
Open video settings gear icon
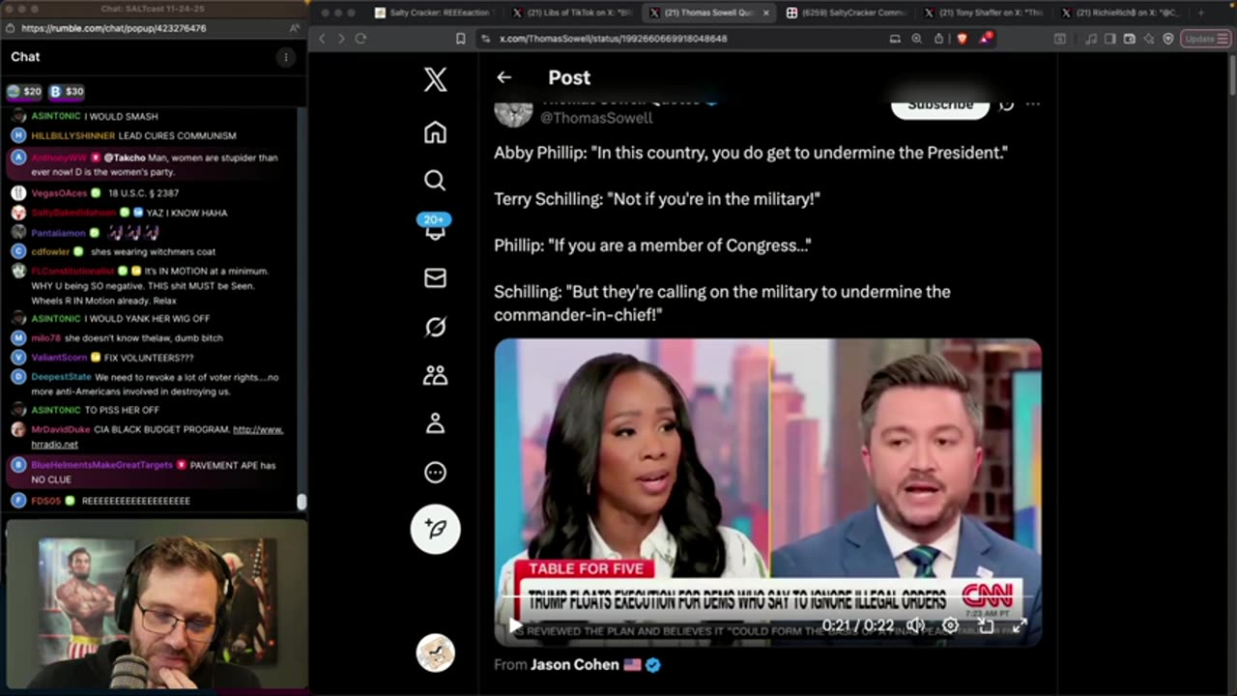click(x=951, y=625)
